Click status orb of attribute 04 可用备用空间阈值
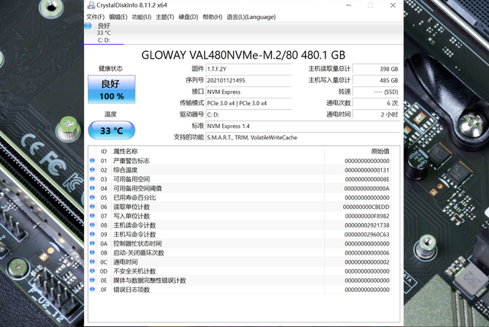Viewport: 489px width, 327px height. click(x=92, y=188)
